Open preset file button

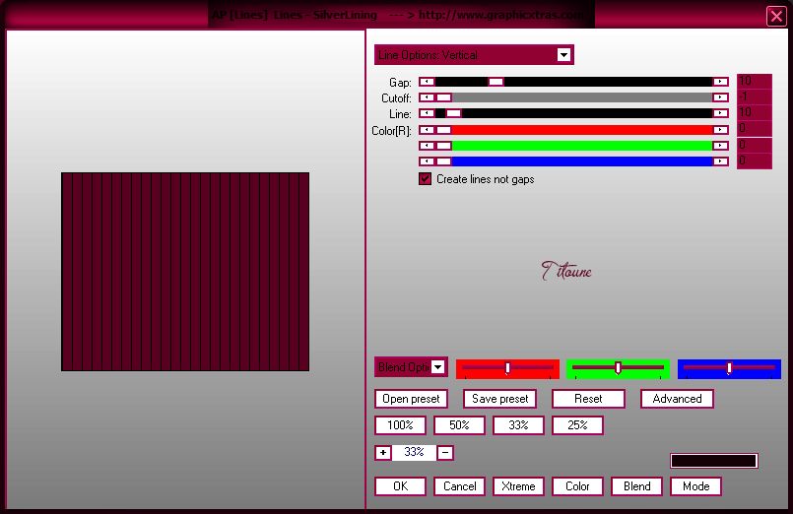click(x=411, y=399)
